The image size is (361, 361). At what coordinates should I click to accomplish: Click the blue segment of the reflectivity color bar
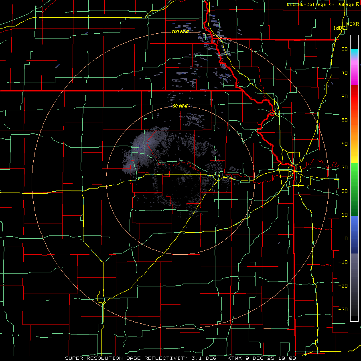tap(354, 235)
